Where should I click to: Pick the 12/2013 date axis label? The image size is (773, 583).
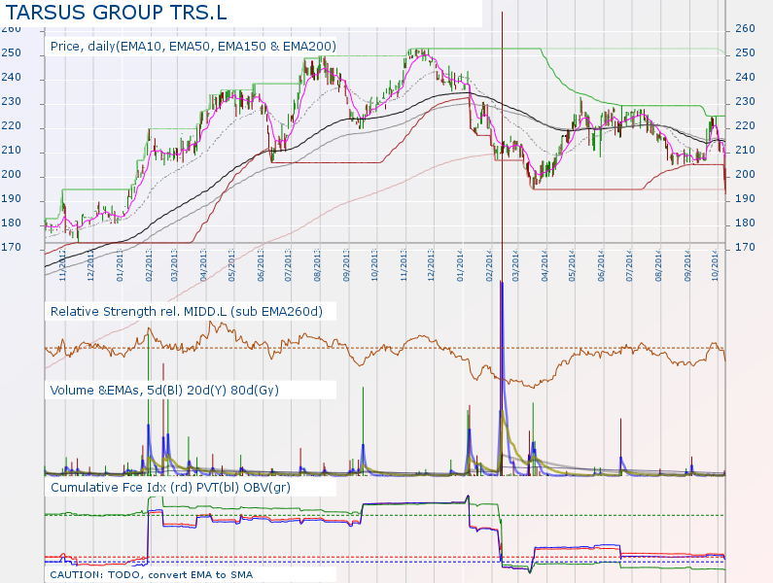[x=432, y=263]
